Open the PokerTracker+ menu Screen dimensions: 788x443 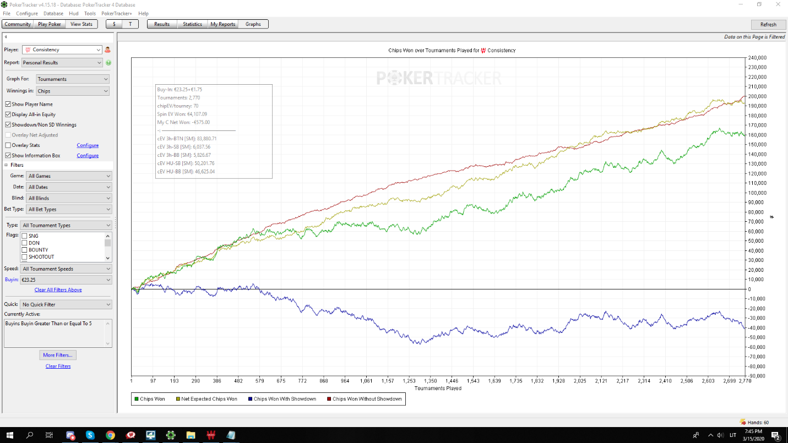point(116,13)
